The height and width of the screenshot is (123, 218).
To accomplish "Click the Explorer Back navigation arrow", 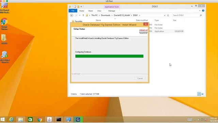I will 72,15.
